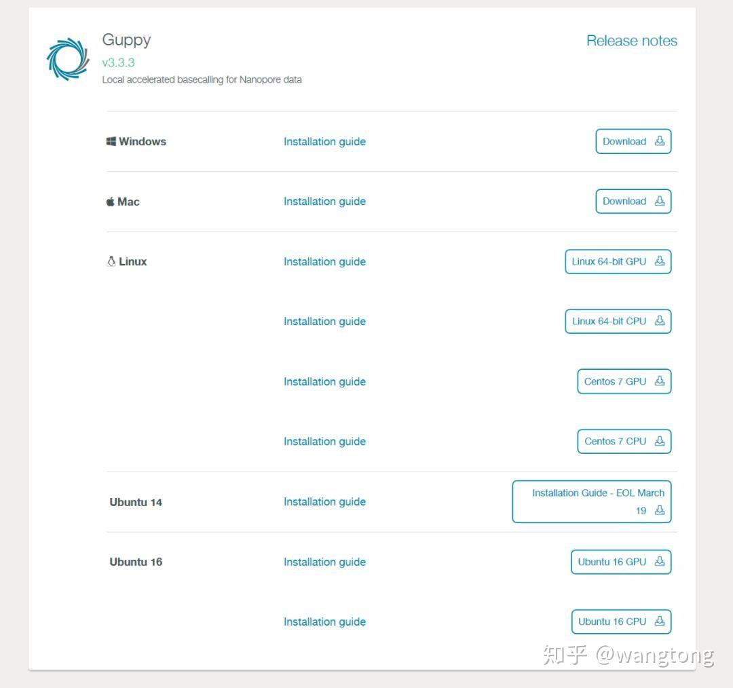
Task: Click the download icon on Centos 7 CPU button
Action: click(659, 441)
